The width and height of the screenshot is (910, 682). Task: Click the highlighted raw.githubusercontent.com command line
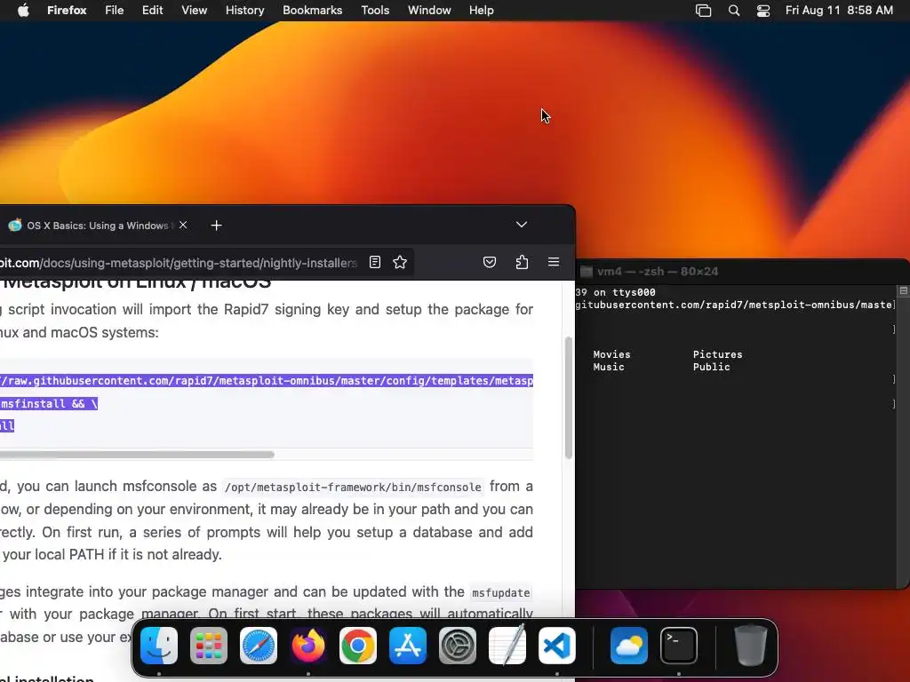[x=267, y=381]
